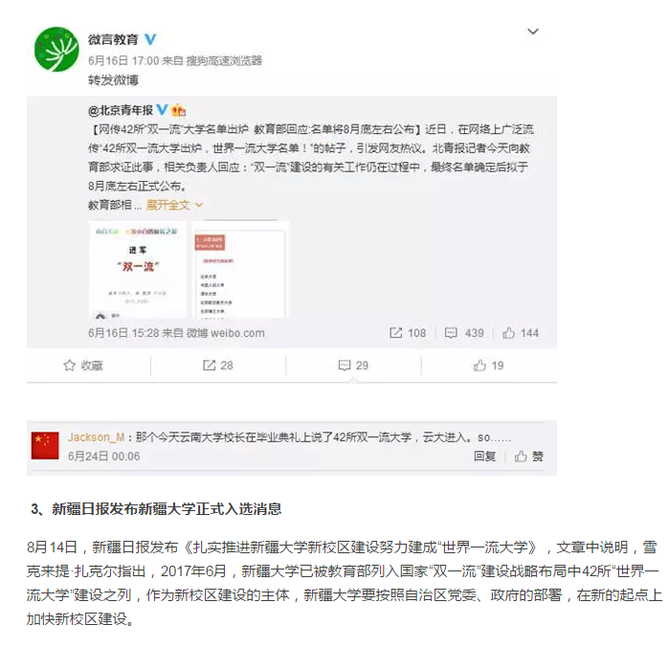Reply to Jackson_M's comment via 回复
Screen dimensions: 668x648
(485, 457)
